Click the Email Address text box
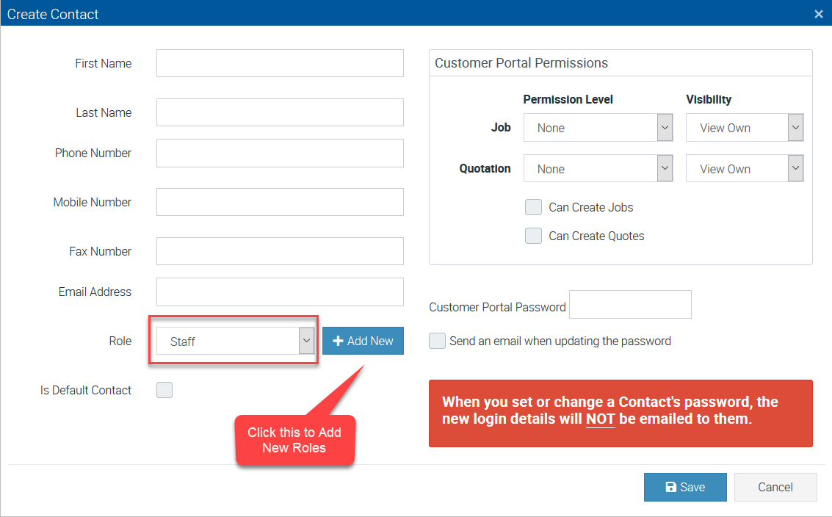The height and width of the screenshot is (517, 832). [x=280, y=292]
